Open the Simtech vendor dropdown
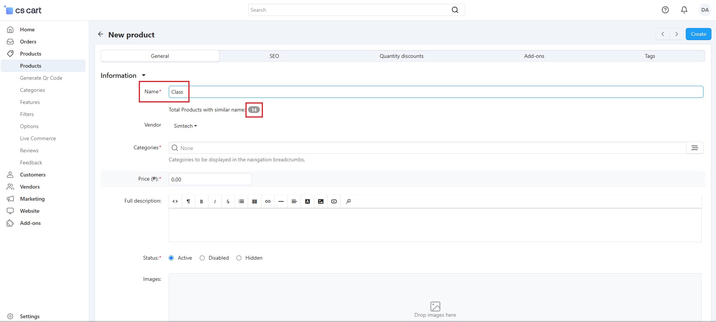The image size is (716, 322). (185, 126)
